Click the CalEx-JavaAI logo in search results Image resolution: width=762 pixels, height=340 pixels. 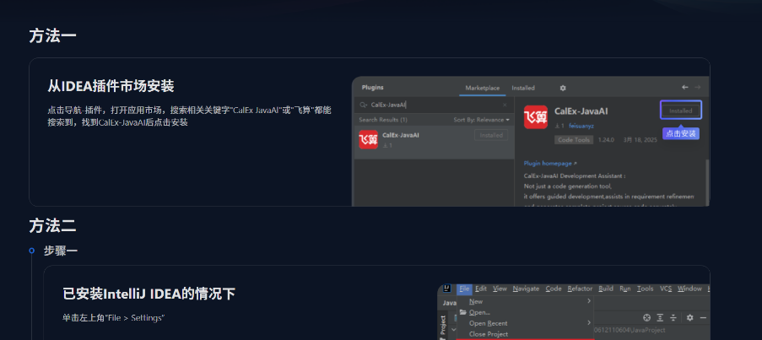click(368, 139)
